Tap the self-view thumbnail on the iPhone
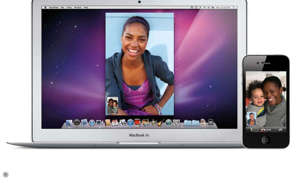 click(251, 118)
